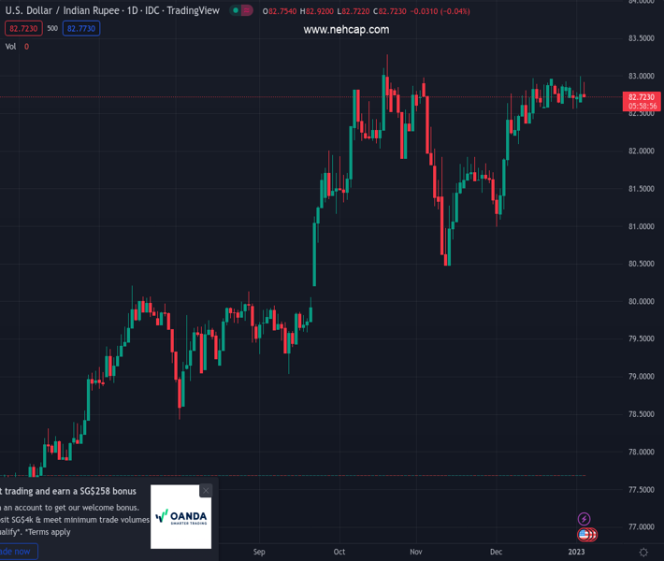Click the 80.0000 level on price scale
Screen dimensions: 664x561
tap(641, 301)
